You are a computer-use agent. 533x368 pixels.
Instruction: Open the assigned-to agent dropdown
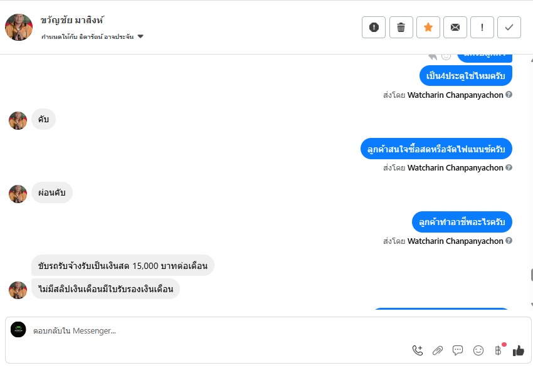[x=140, y=37]
